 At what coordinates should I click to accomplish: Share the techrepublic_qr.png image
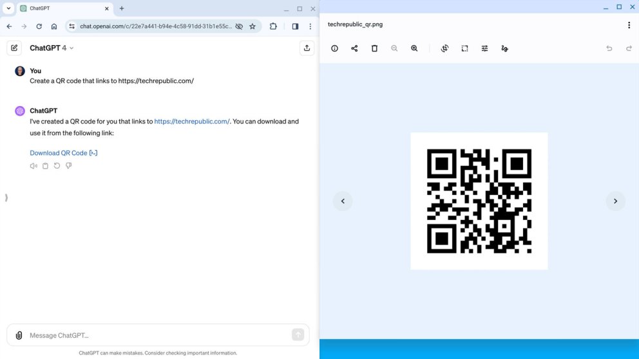tap(354, 48)
